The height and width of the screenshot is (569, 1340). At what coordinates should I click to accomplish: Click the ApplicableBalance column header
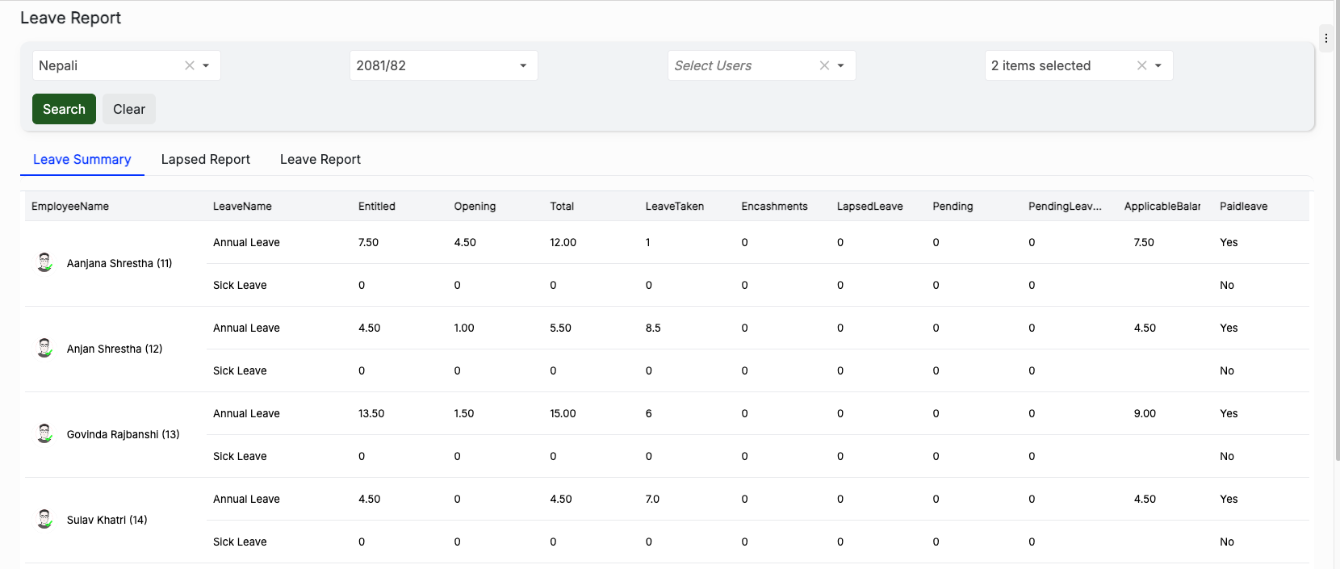[1162, 207]
